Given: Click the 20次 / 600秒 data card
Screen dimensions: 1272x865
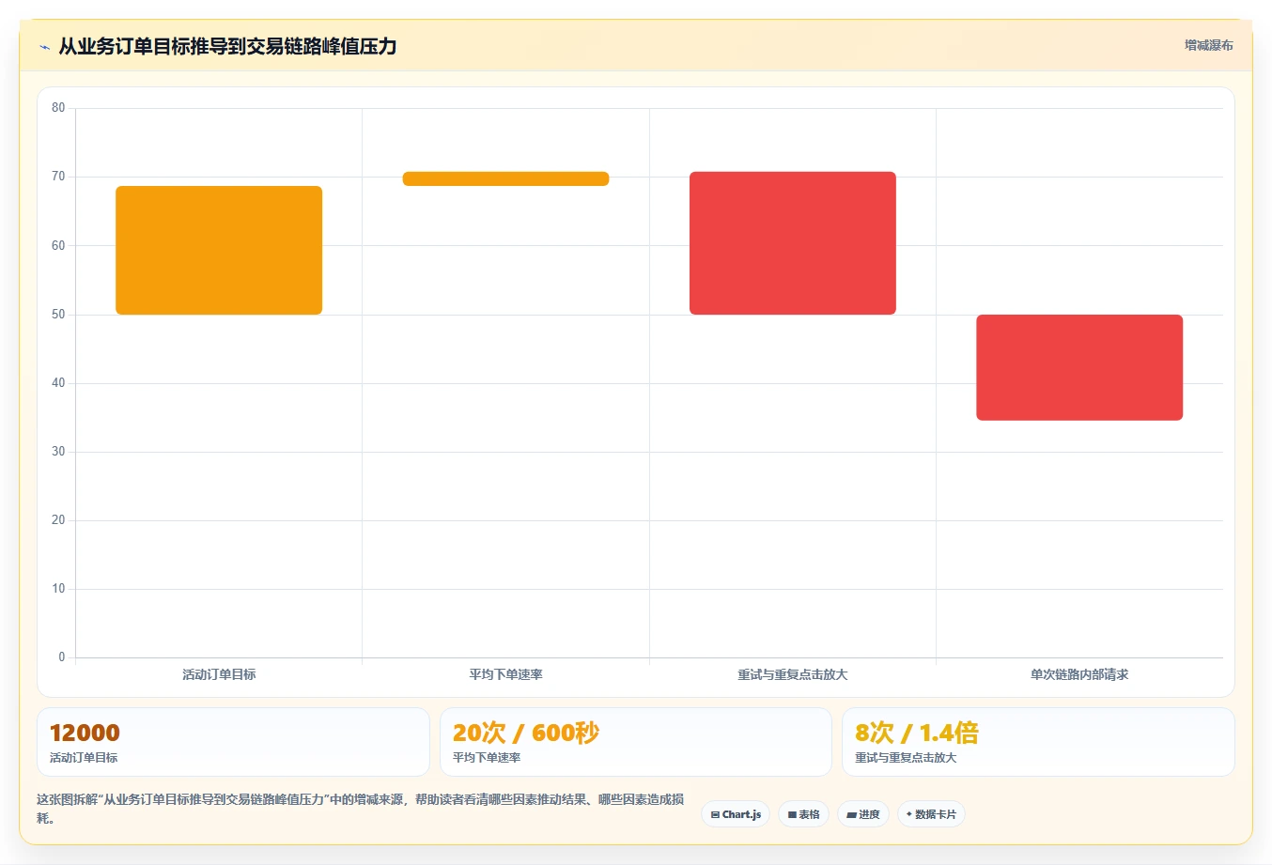Looking at the screenshot, I should tap(636, 742).
